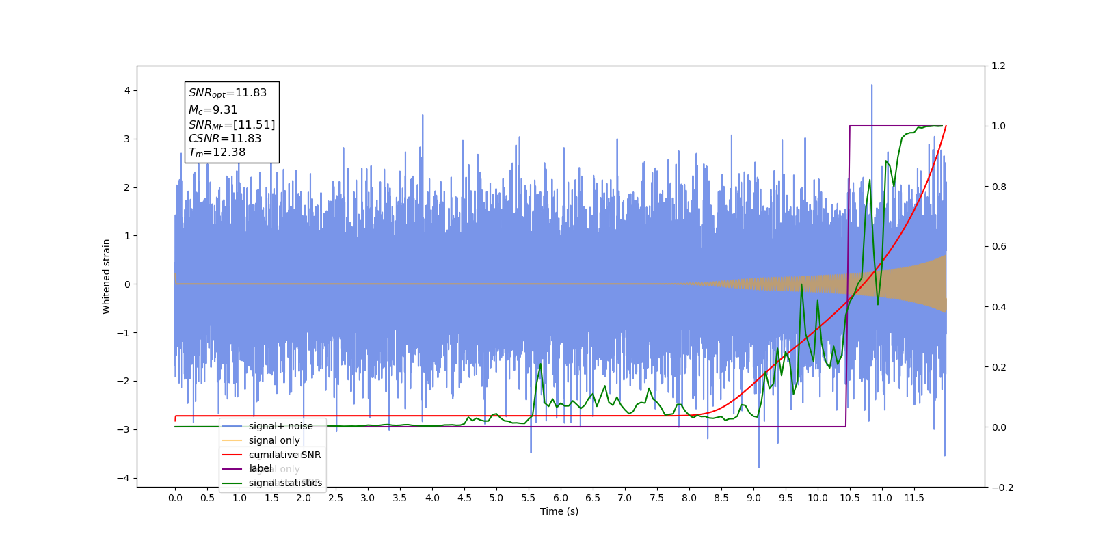The width and height of the screenshot is (1094, 547).
Task: Click the 8.0 tick label on time axis
Action: (x=689, y=498)
